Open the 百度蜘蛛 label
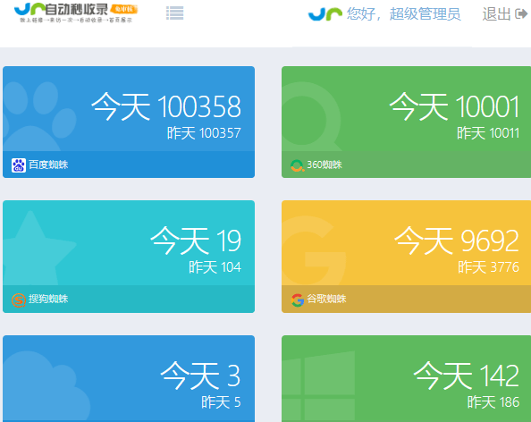Screen dimensions: 531x422 (x=48, y=165)
